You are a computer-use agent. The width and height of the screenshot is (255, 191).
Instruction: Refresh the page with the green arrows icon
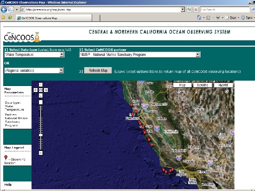(x=189, y=10)
